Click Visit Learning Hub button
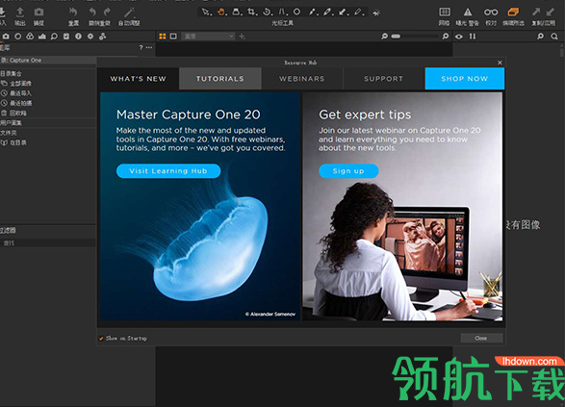Image resolution: width=565 pixels, height=407 pixels. click(x=168, y=171)
